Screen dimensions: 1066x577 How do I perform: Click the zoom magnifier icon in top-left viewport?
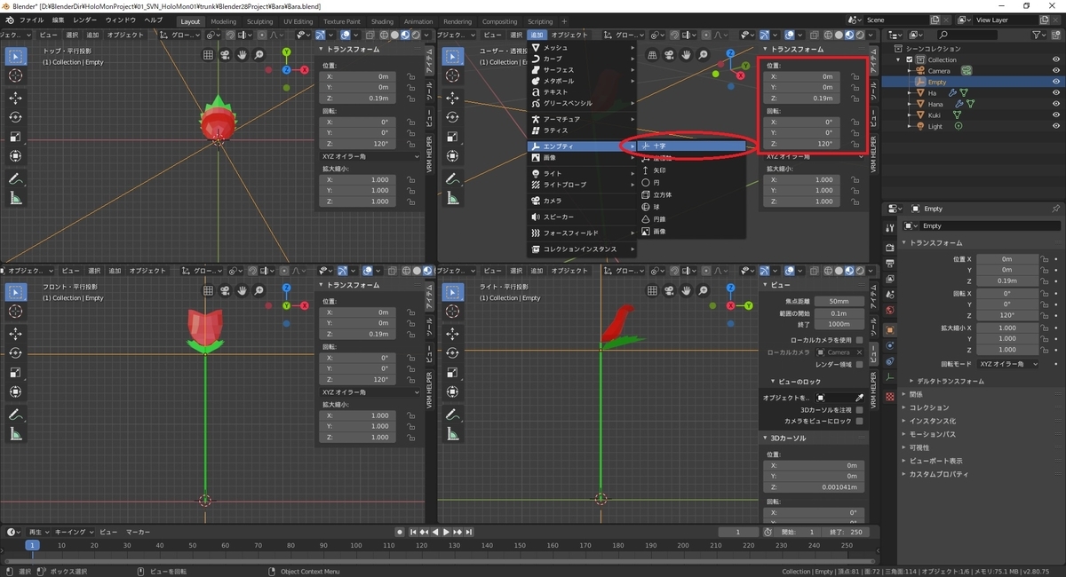259,55
